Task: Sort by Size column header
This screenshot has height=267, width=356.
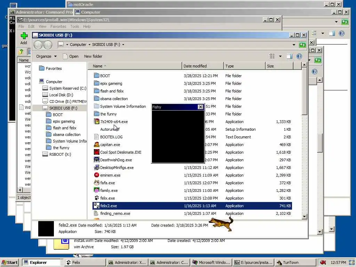Action: tap(279, 66)
